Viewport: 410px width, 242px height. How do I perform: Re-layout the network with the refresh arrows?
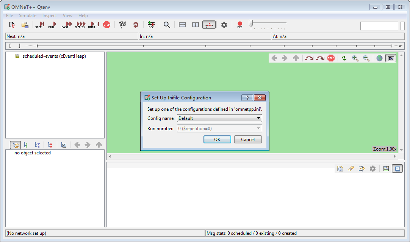coord(344,58)
